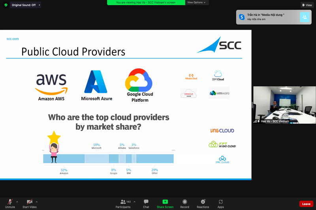Click the CMC Cloud logo

pyautogui.click(x=222, y=160)
